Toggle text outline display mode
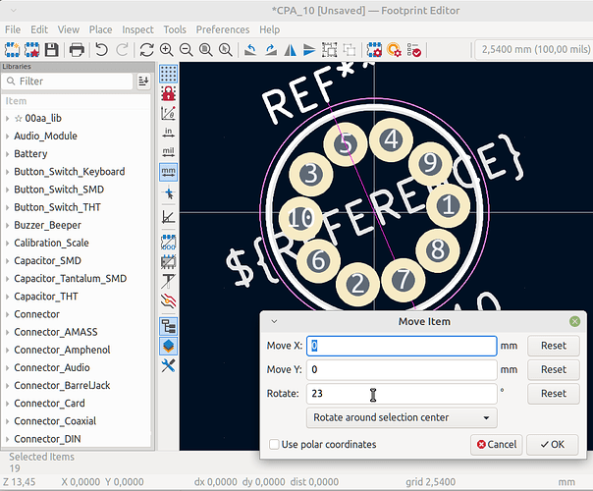The height and width of the screenshot is (491, 593). 168,282
